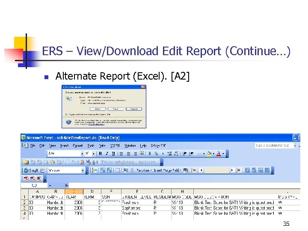Click the Excel formula bar input
Viewport: 308px width, 231px height.
[x=184, y=185]
